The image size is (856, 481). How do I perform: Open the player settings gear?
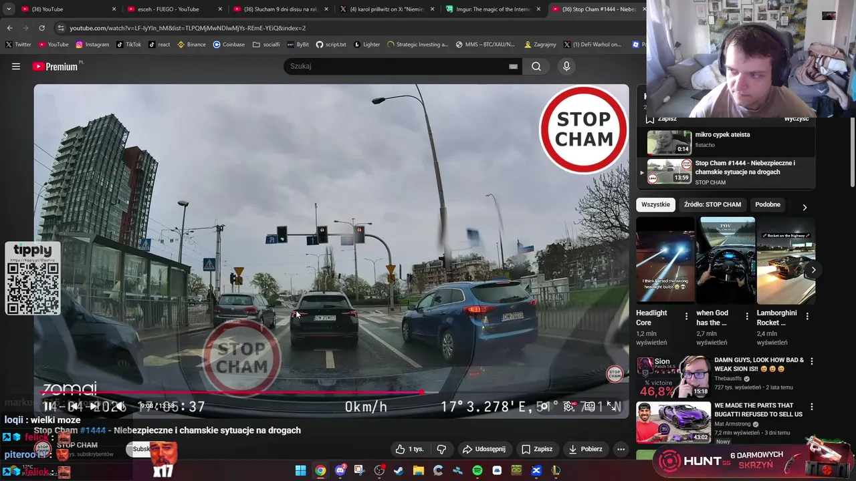568,406
